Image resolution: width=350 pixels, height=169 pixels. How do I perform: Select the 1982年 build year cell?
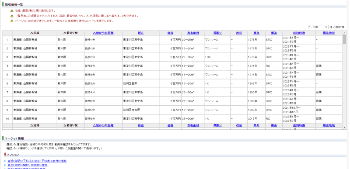pos(256,101)
